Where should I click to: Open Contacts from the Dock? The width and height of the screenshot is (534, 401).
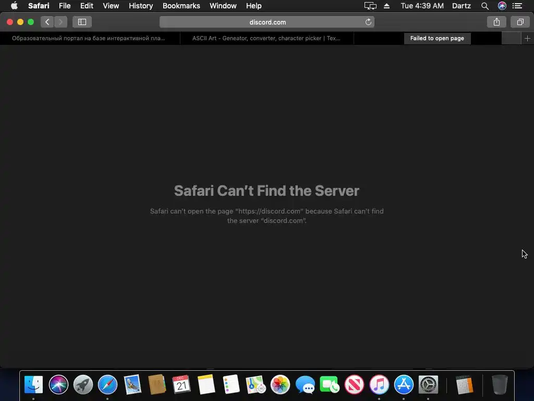(157, 384)
